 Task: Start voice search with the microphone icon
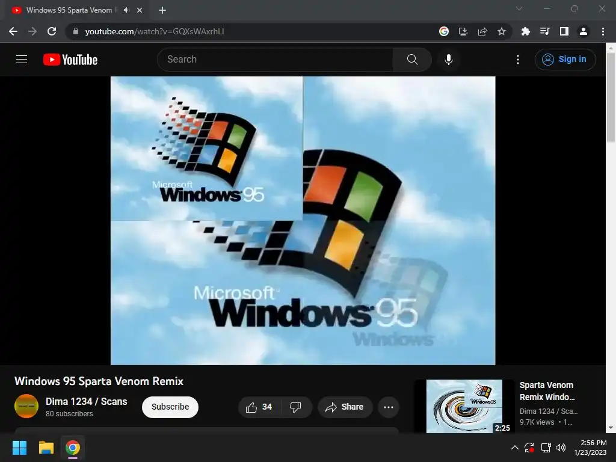tap(449, 60)
